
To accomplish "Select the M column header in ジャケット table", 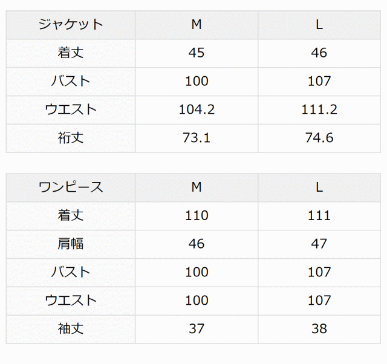I will pyautogui.click(x=197, y=25).
